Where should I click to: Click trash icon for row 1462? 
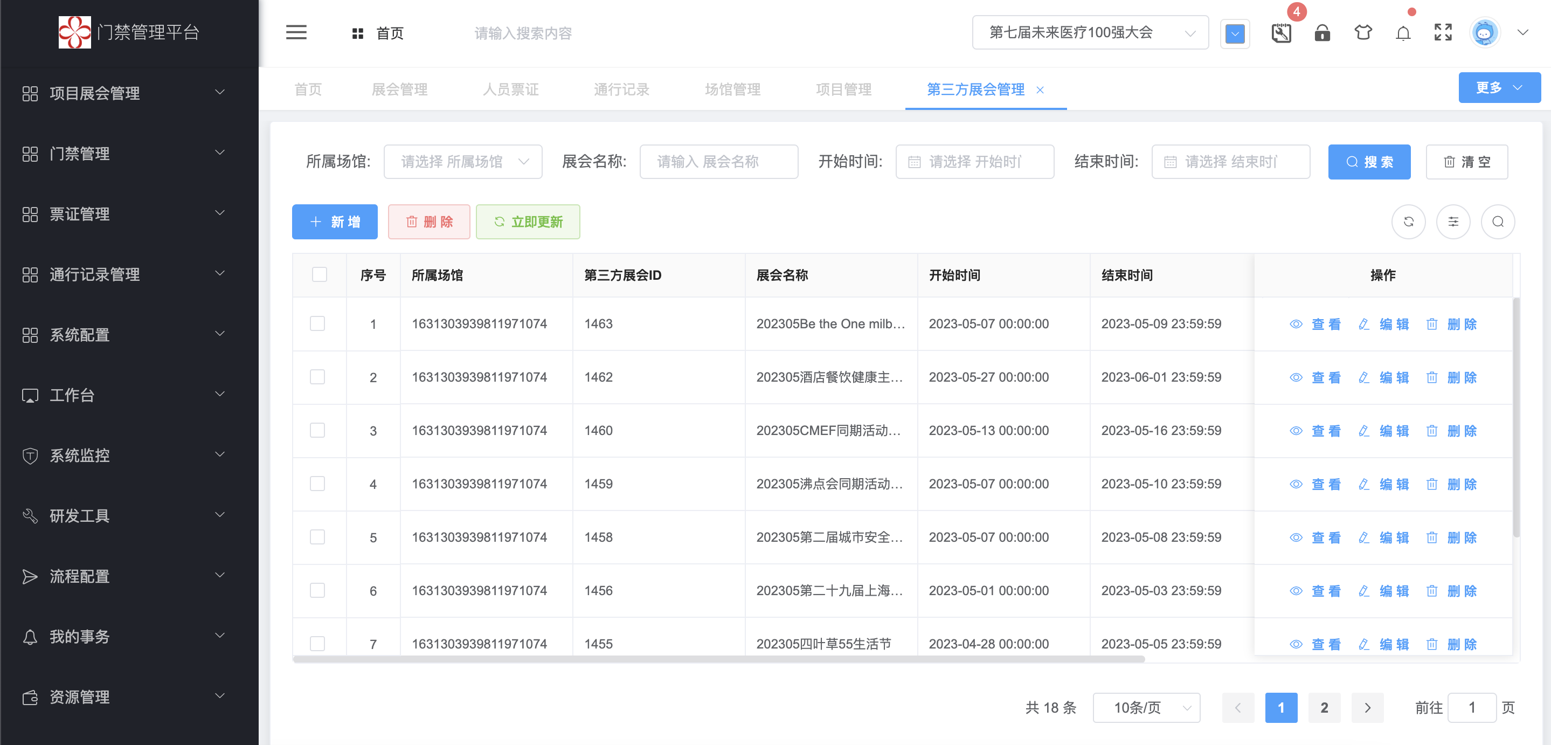[1432, 377]
